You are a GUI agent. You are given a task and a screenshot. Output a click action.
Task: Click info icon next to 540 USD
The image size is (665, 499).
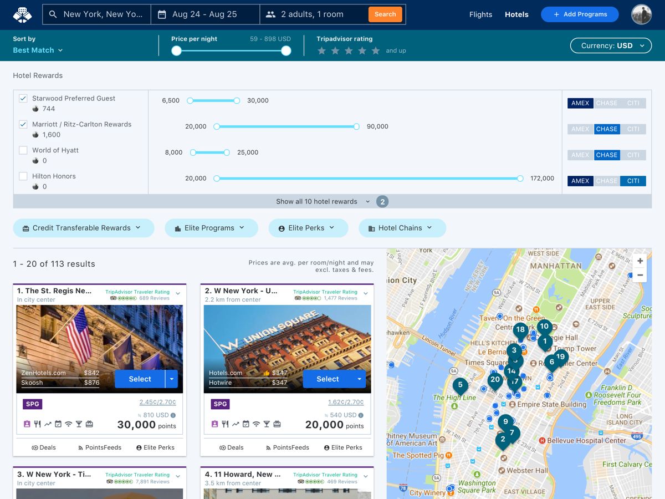(361, 415)
